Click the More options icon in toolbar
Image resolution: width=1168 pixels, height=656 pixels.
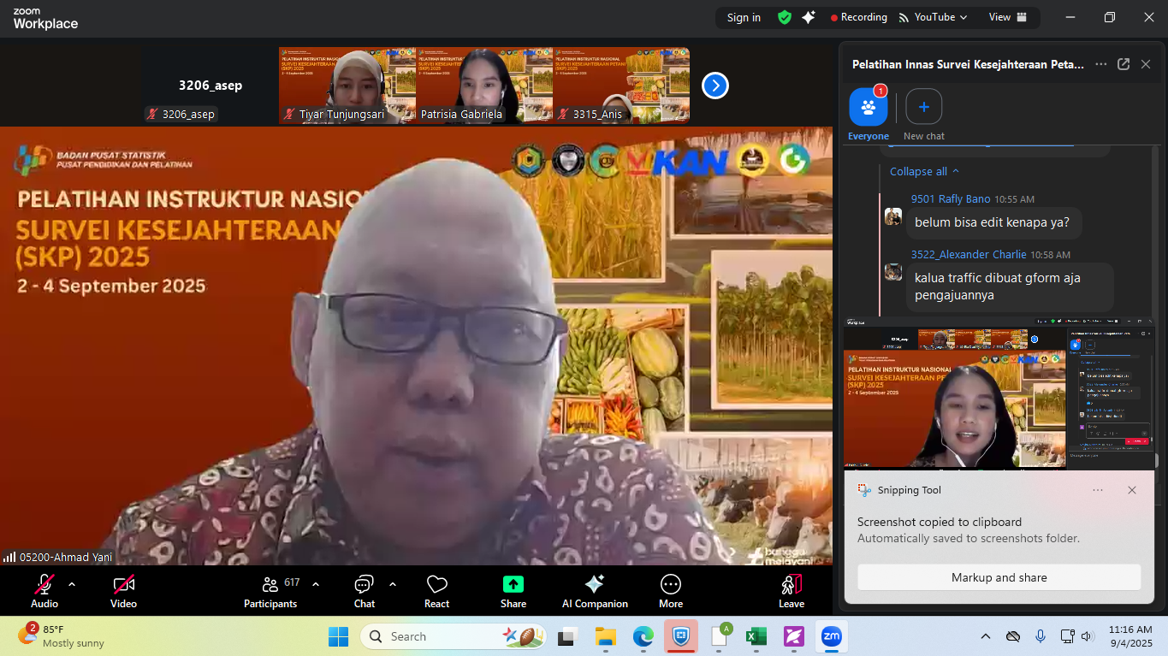pyautogui.click(x=671, y=585)
